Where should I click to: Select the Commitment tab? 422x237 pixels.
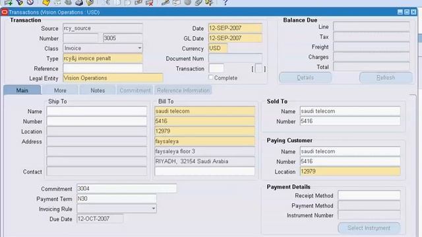coord(135,90)
